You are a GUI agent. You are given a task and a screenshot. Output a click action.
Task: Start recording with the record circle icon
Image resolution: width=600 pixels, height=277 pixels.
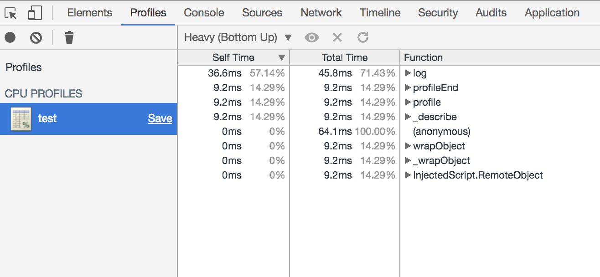coord(10,37)
